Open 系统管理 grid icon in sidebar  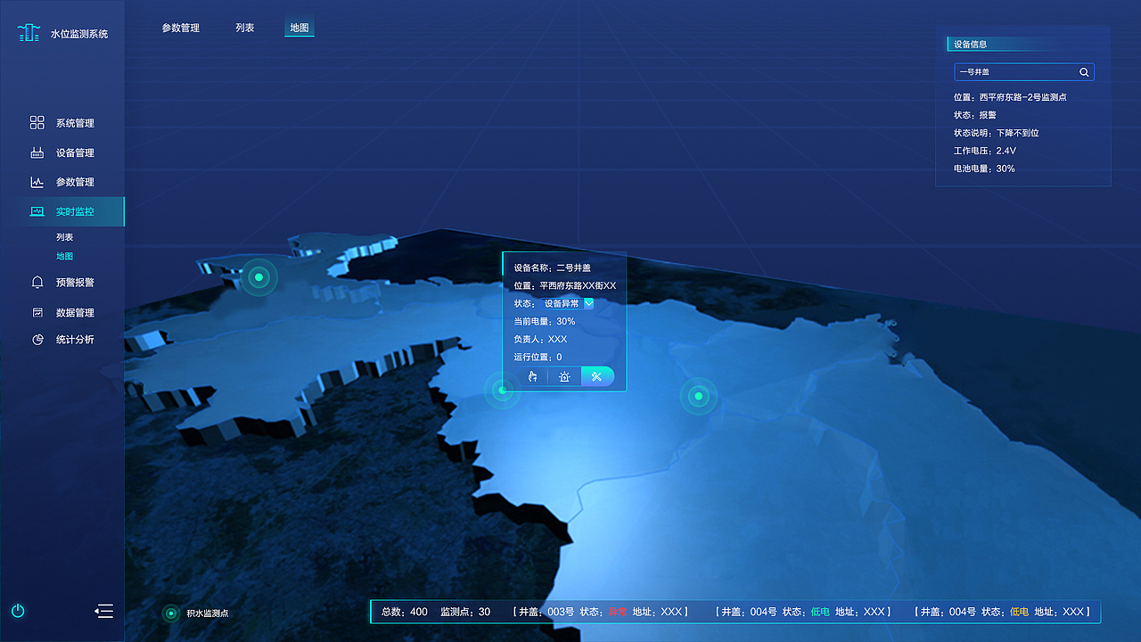(37, 123)
